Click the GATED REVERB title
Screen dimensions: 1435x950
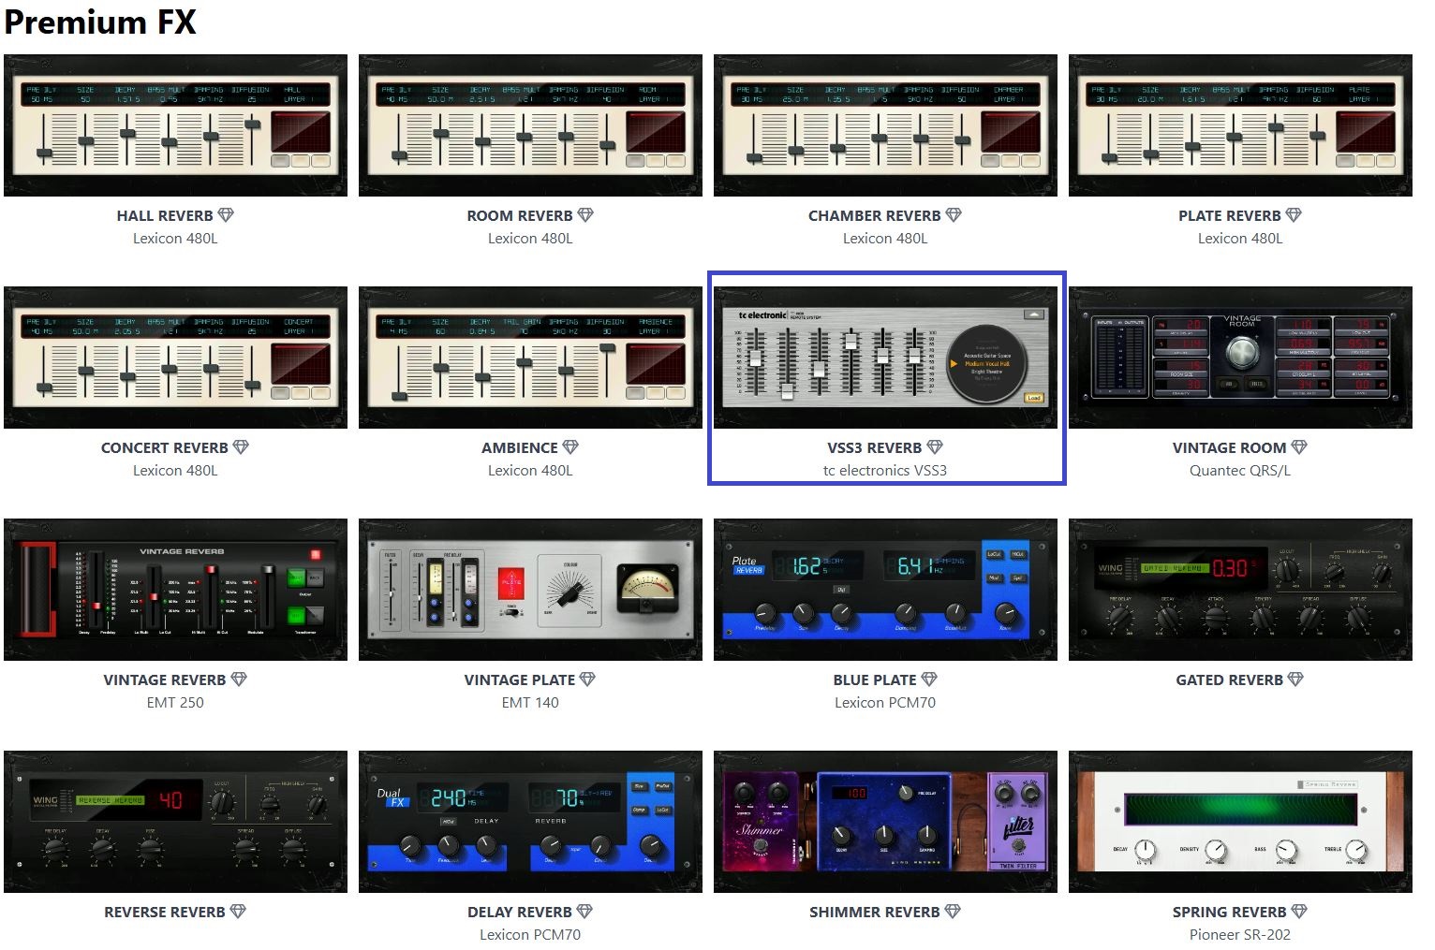[1230, 680]
